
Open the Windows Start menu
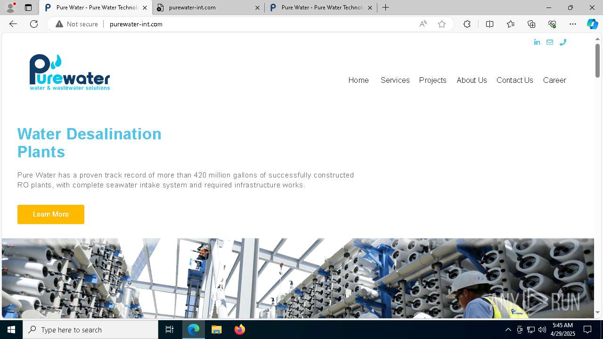pos(11,330)
